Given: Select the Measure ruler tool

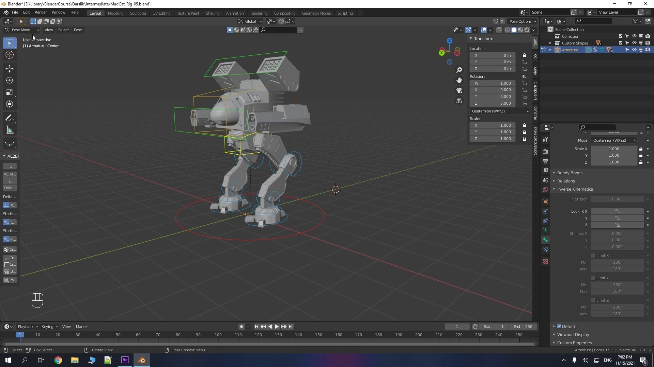Looking at the screenshot, I should coord(9,130).
